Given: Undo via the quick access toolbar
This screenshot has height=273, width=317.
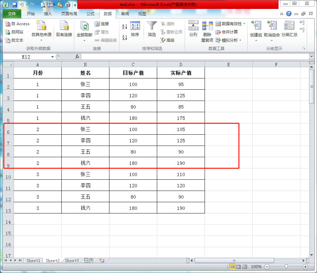Looking at the screenshot, I should pos(22,5).
